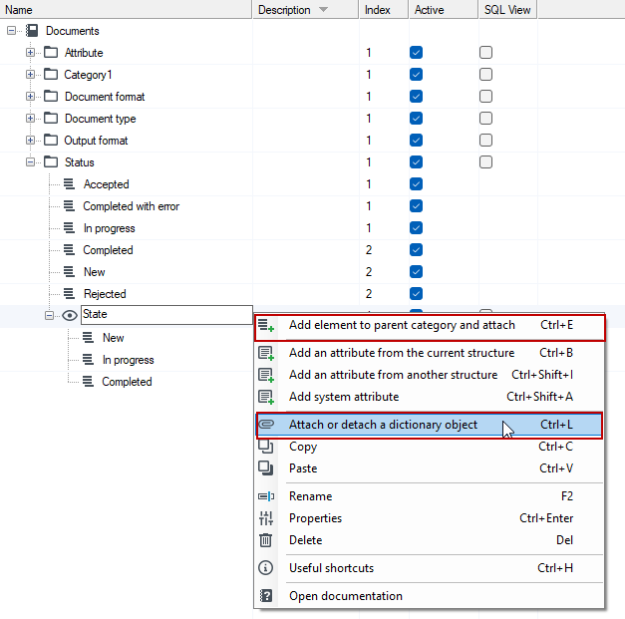Click inside the State name edit field
The height and width of the screenshot is (619, 625).
click(166, 315)
